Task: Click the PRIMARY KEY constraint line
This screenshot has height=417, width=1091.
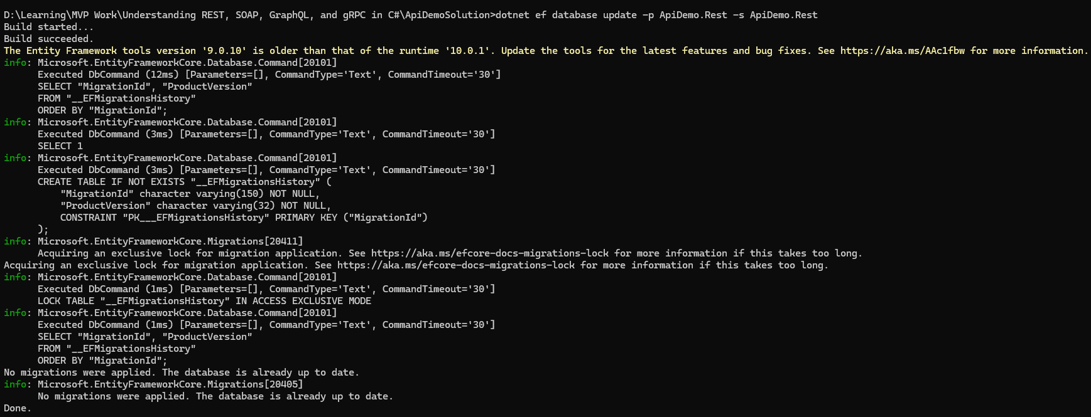Action: [244, 218]
